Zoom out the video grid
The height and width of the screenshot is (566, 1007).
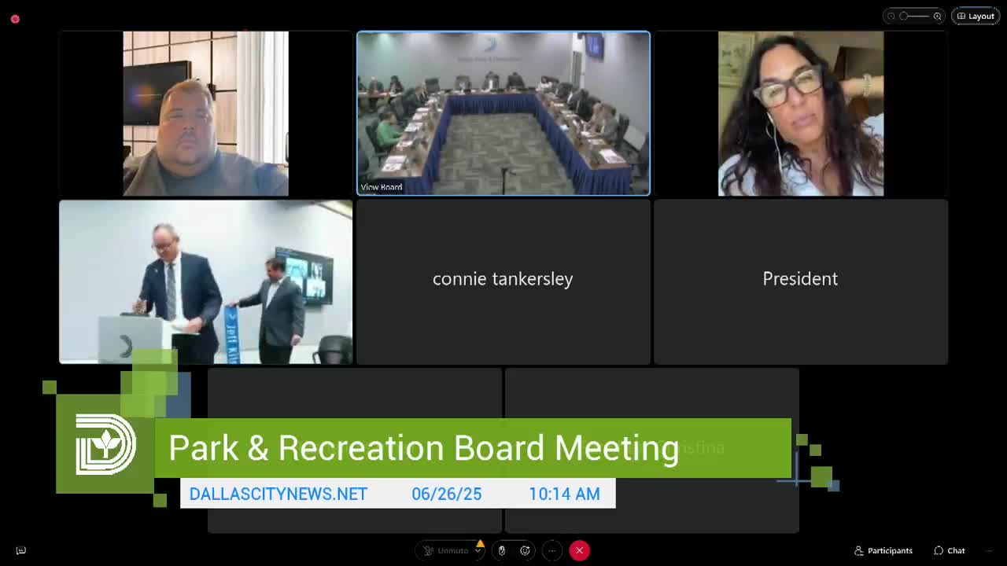(891, 16)
